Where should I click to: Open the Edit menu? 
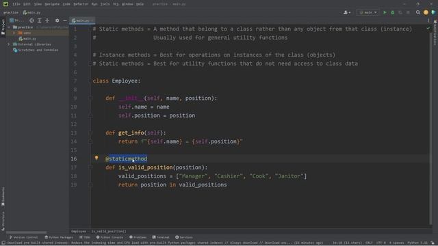pos(27,4)
